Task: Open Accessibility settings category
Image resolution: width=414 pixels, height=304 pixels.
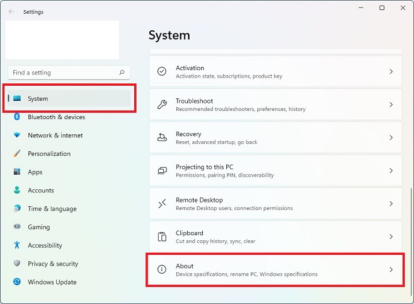Action: pyautogui.click(x=69, y=245)
